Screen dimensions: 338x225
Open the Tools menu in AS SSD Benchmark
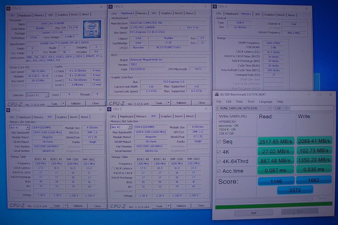[251, 102]
